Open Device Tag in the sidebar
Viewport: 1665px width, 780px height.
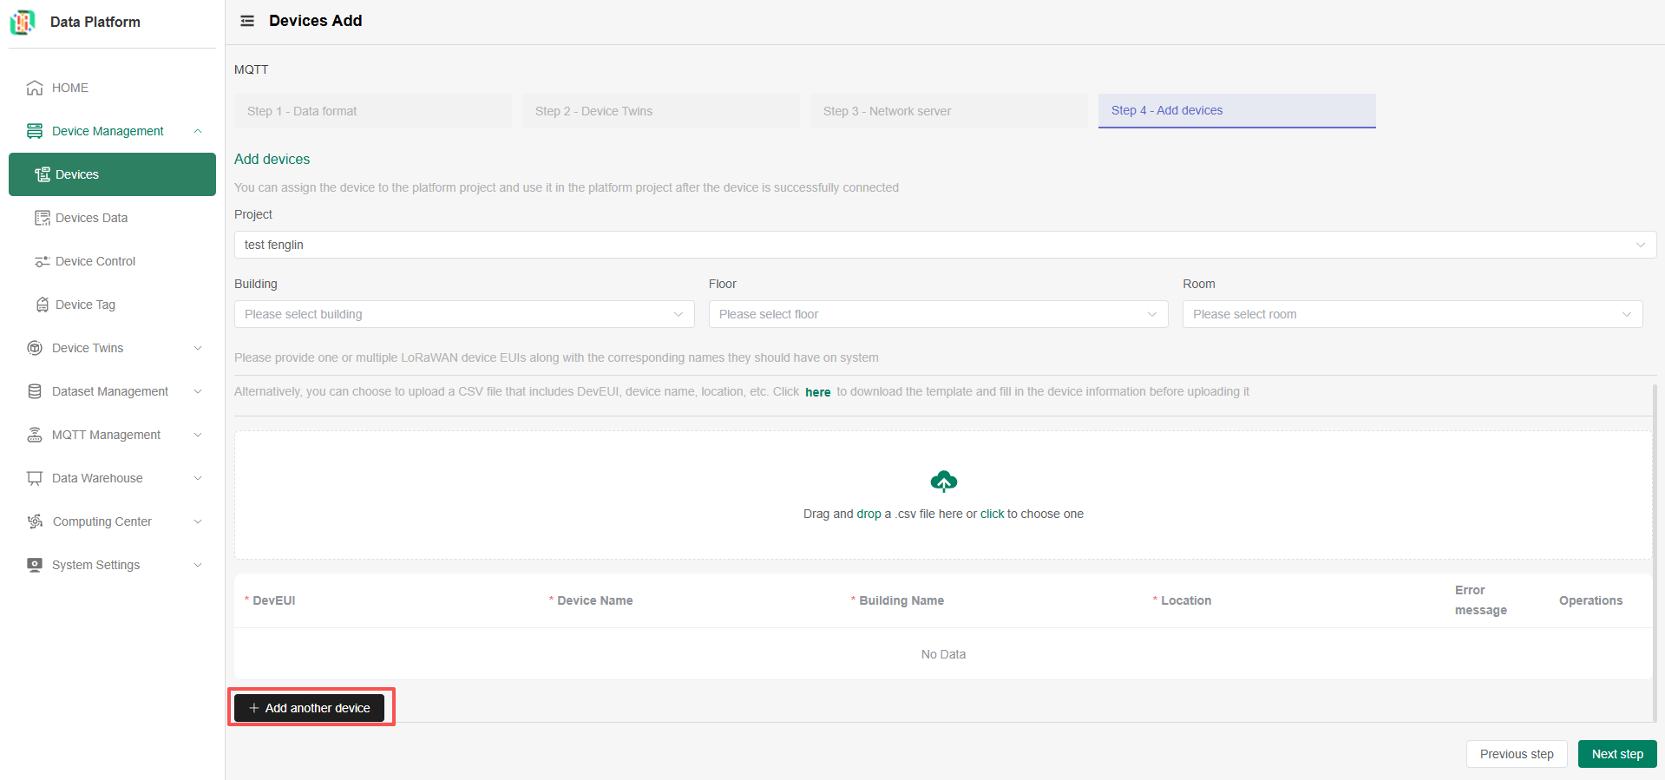[x=112, y=305]
